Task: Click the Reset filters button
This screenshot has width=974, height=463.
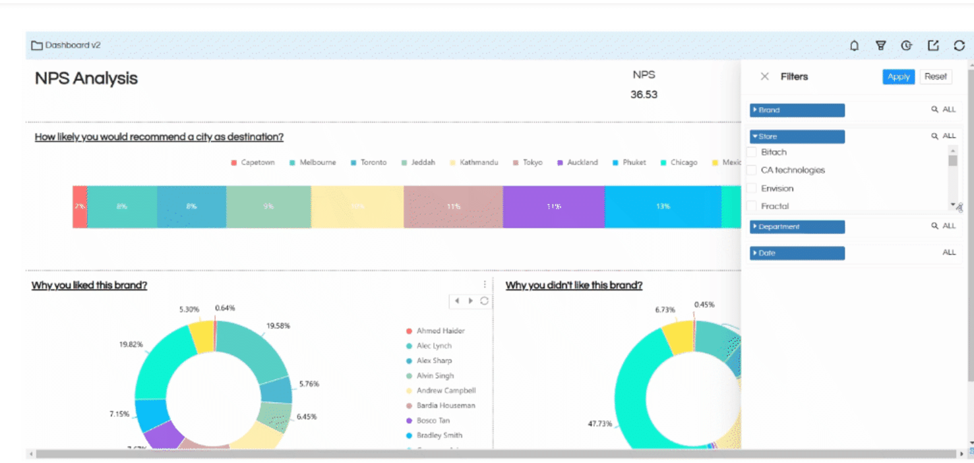Action: click(935, 77)
